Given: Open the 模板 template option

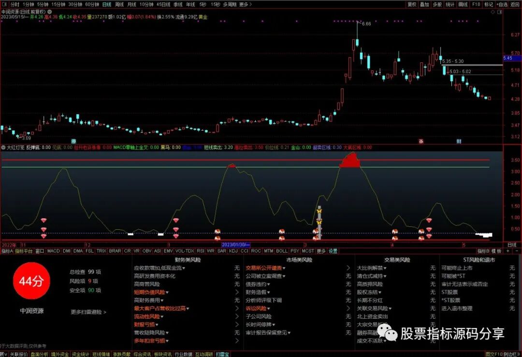Looking at the screenshot, I should (496, 251).
